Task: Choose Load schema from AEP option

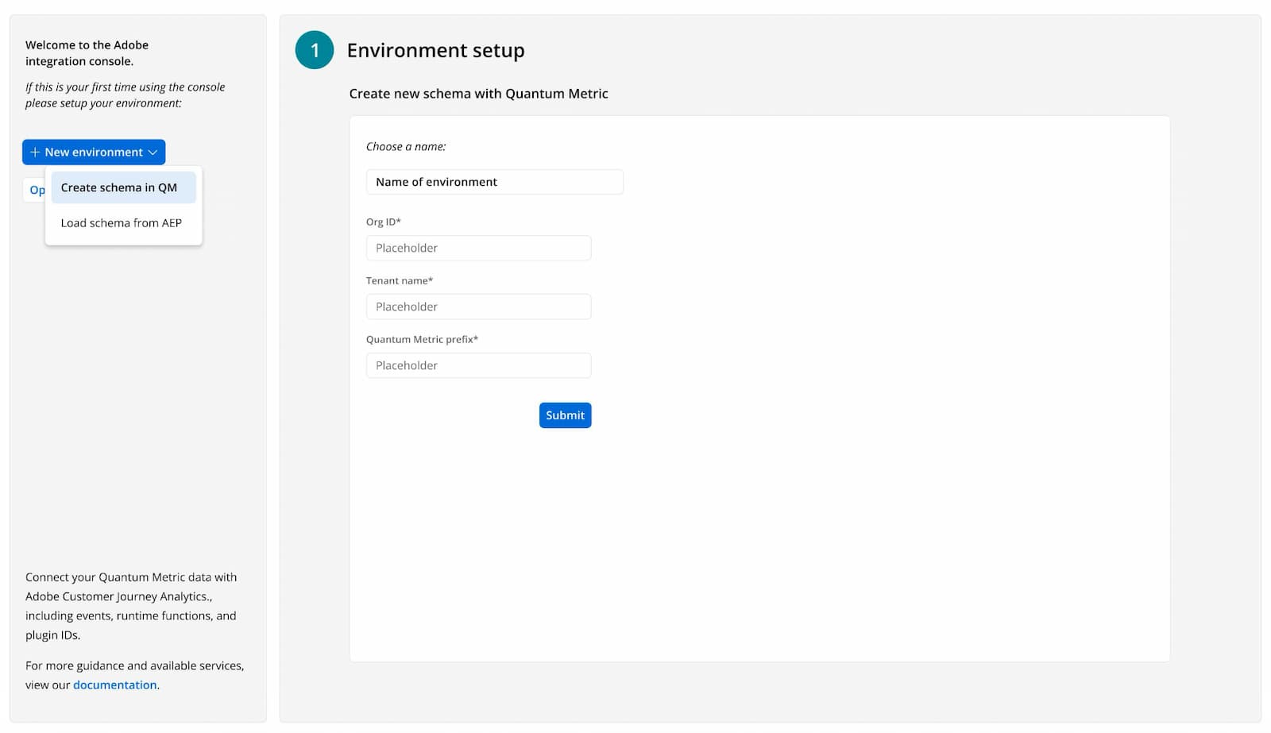Action: (x=124, y=223)
